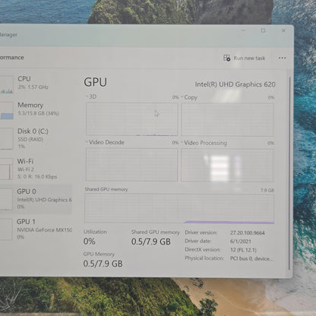Click the Run new task label

pyautogui.click(x=249, y=58)
